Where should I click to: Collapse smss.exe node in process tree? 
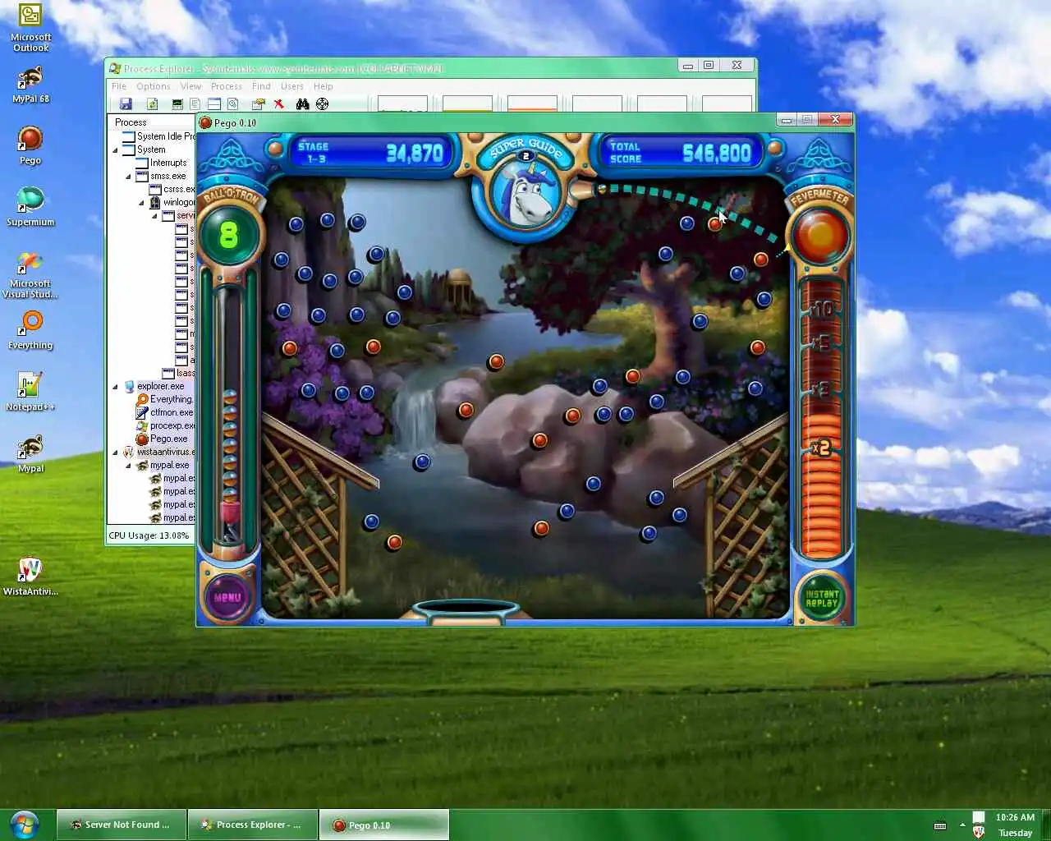click(x=128, y=177)
